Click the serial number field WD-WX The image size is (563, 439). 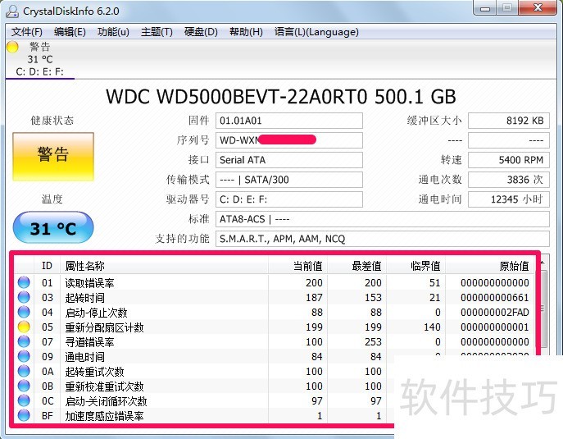click(x=289, y=140)
